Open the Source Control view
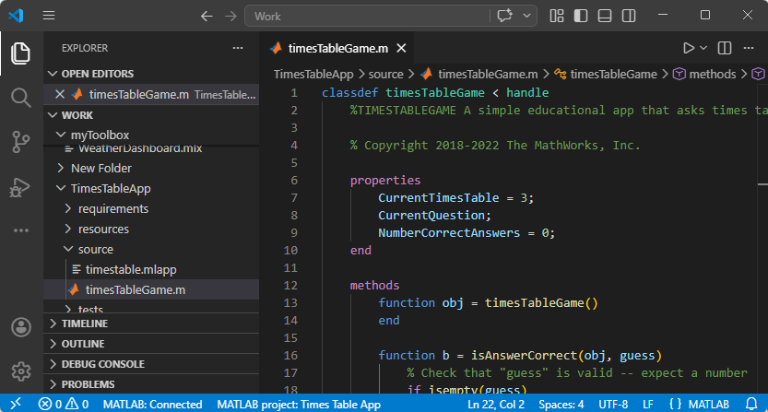 point(20,142)
